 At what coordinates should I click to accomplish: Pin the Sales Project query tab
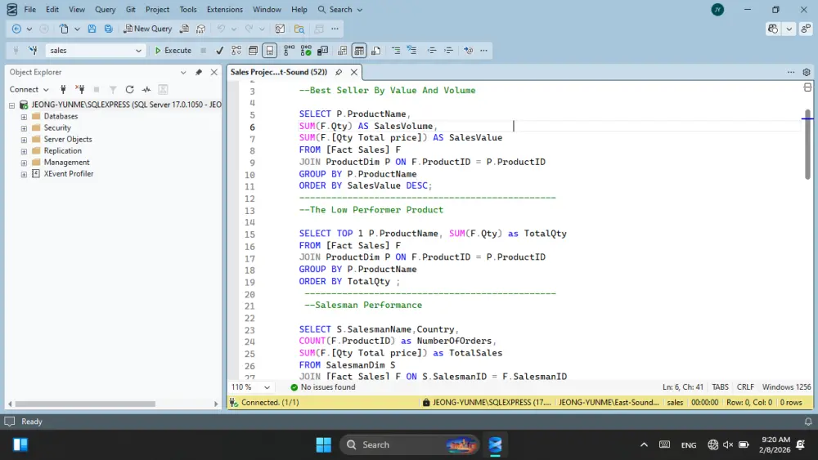pos(339,73)
